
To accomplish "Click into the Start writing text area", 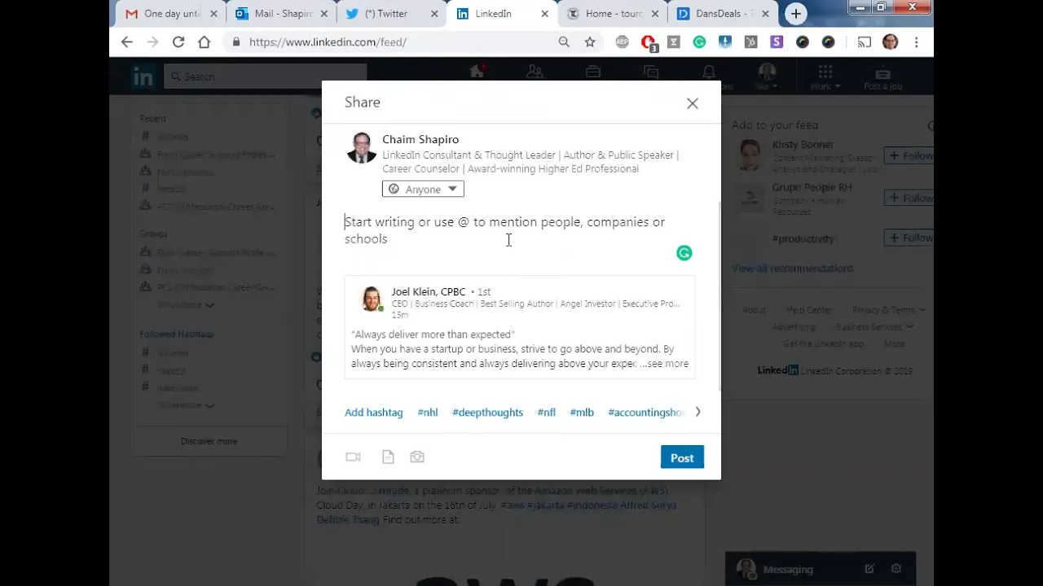I will click(519, 230).
